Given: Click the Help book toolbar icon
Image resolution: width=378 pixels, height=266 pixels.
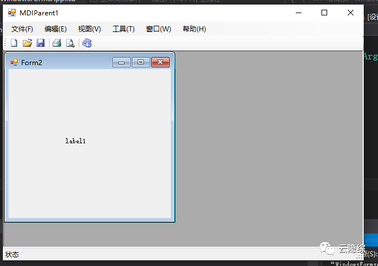Looking at the screenshot, I should [87, 43].
